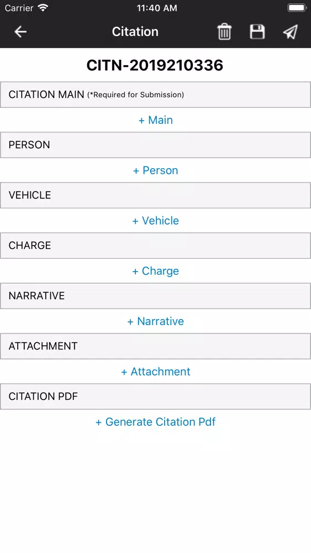Tap the battery indicator icon

point(297,8)
